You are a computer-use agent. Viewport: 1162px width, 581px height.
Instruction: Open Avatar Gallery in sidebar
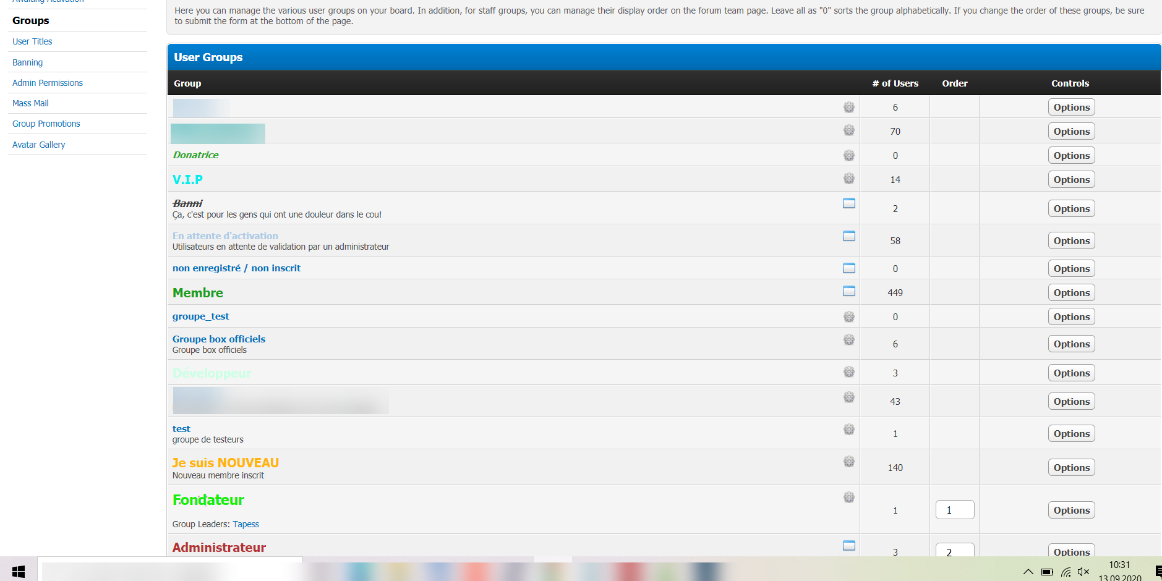[39, 145]
